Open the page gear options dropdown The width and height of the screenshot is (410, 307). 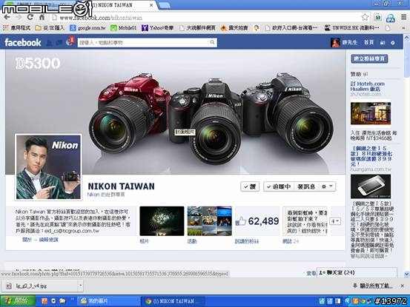(x=327, y=186)
